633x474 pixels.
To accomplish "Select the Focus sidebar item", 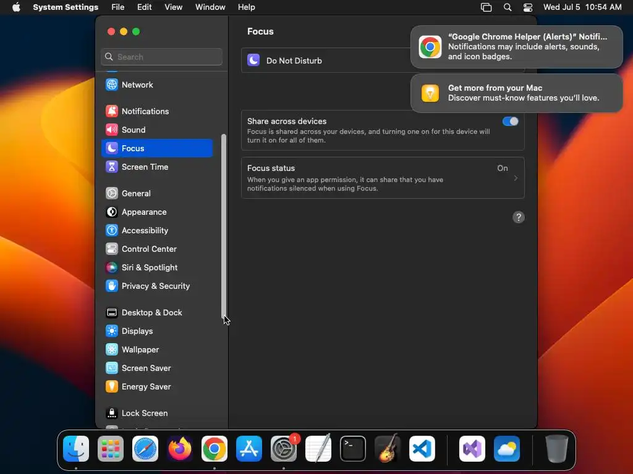I will point(157,148).
